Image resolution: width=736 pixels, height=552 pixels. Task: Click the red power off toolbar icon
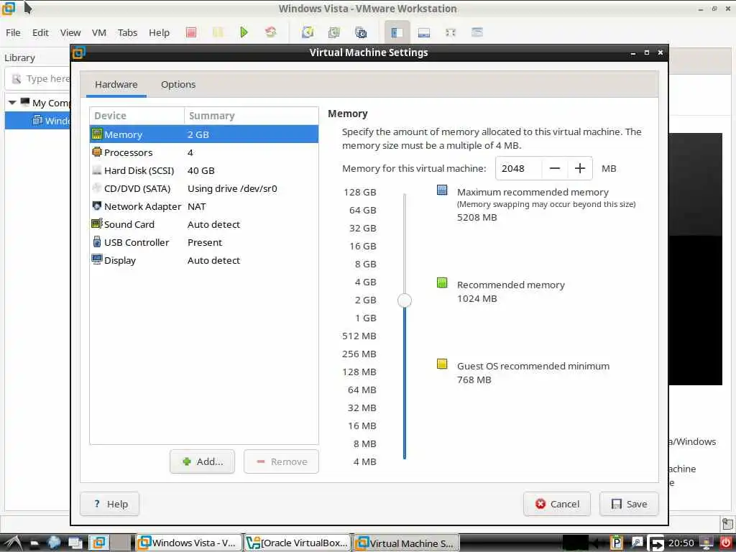click(x=191, y=32)
